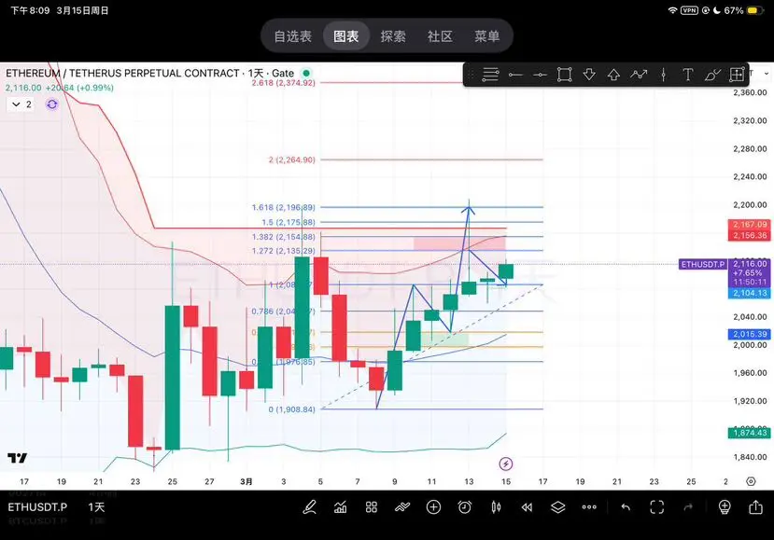Tap the 2,015.39 blue price label

pos(750,334)
